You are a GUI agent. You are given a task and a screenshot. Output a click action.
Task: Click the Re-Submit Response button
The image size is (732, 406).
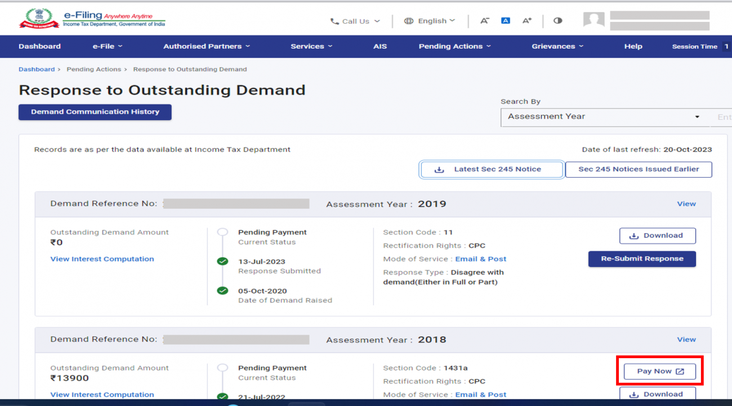642,259
